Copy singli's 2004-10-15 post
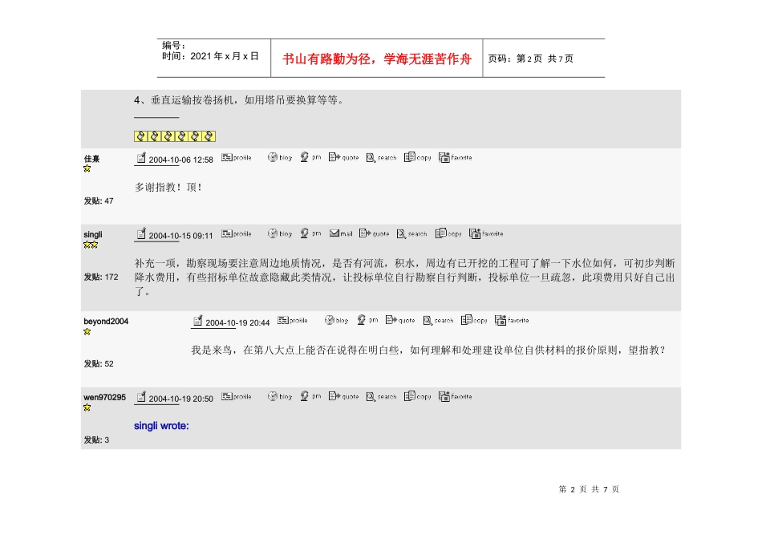This screenshot has height=539, width=762. coord(448,233)
